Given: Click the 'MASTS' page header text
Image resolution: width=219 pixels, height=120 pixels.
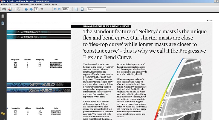Looking at the screenshot, I should (x=210, y=21).
